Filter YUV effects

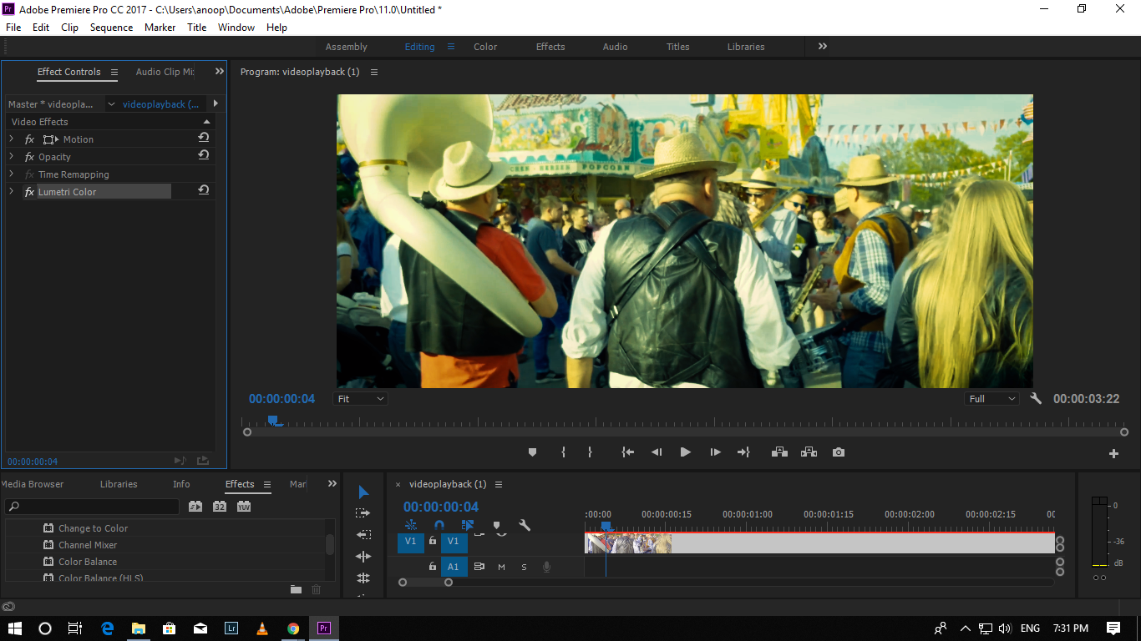(244, 506)
